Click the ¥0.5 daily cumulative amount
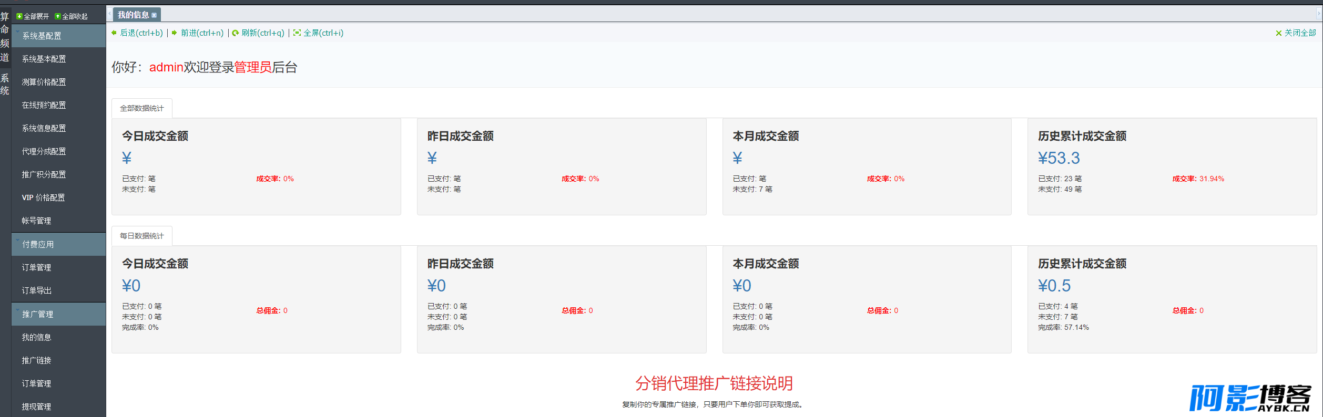 (1054, 286)
